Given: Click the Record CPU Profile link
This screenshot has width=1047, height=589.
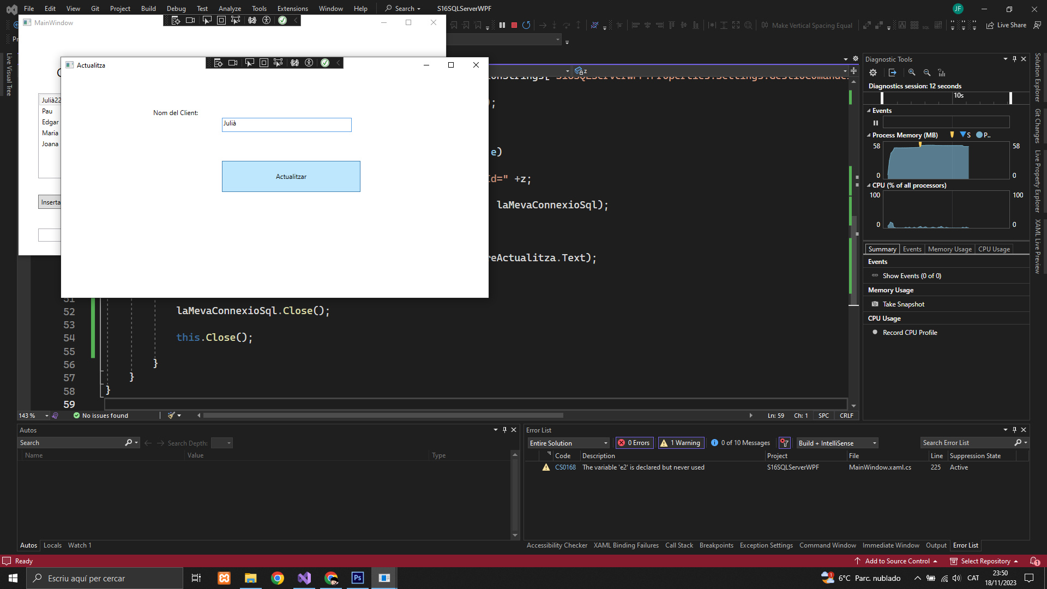Looking at the screenshot, I should coord(910,333).
